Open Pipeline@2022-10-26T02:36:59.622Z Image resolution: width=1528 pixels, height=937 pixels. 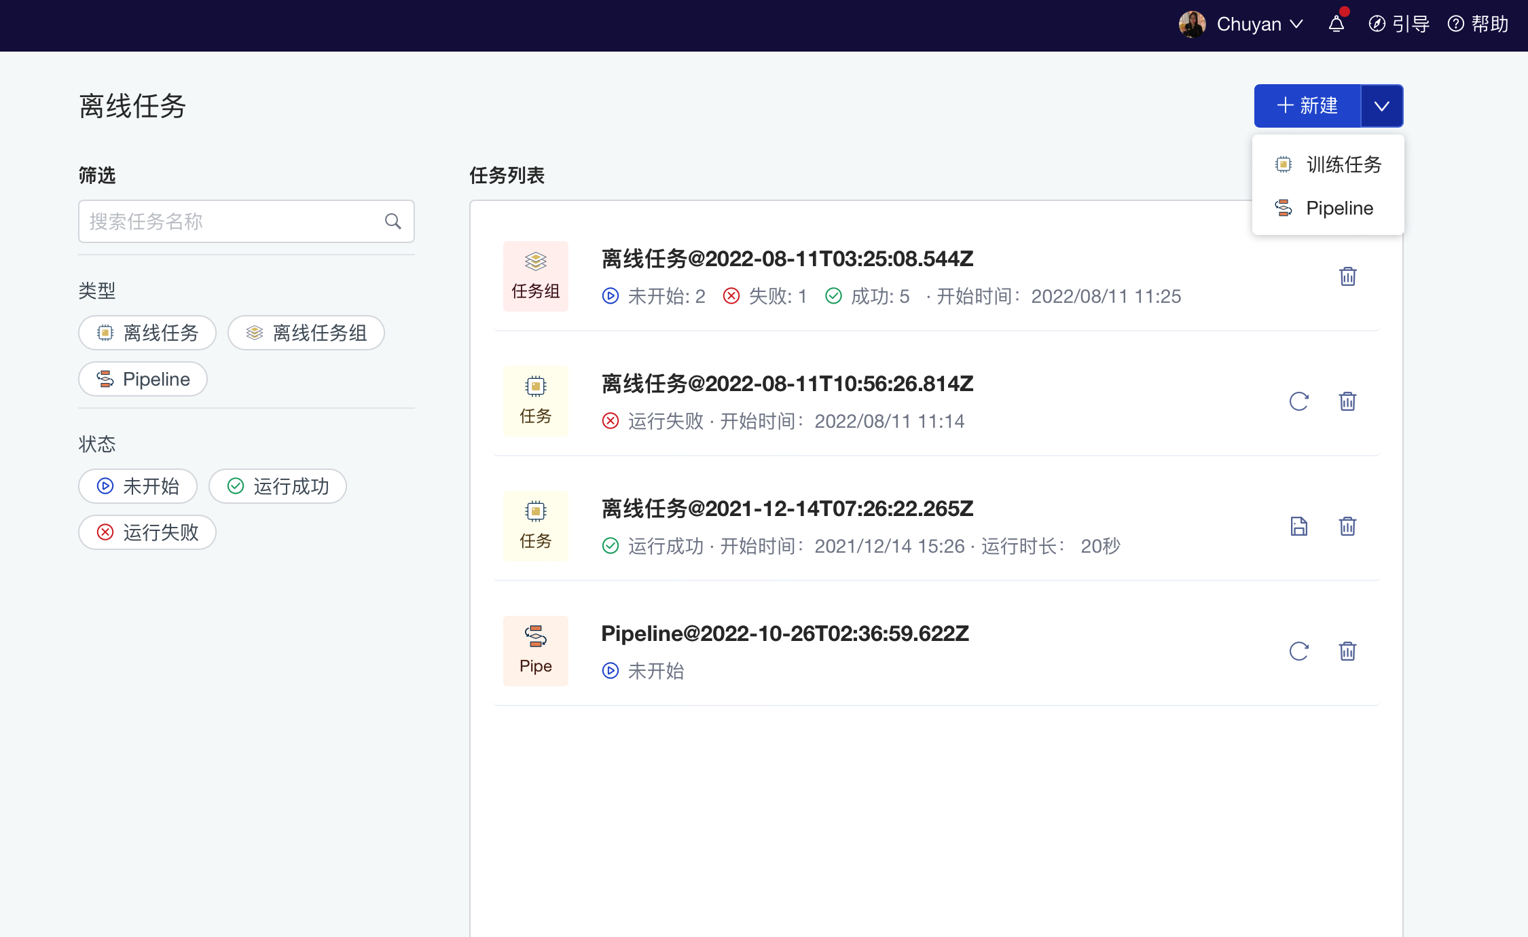click(x=785, y=633)
